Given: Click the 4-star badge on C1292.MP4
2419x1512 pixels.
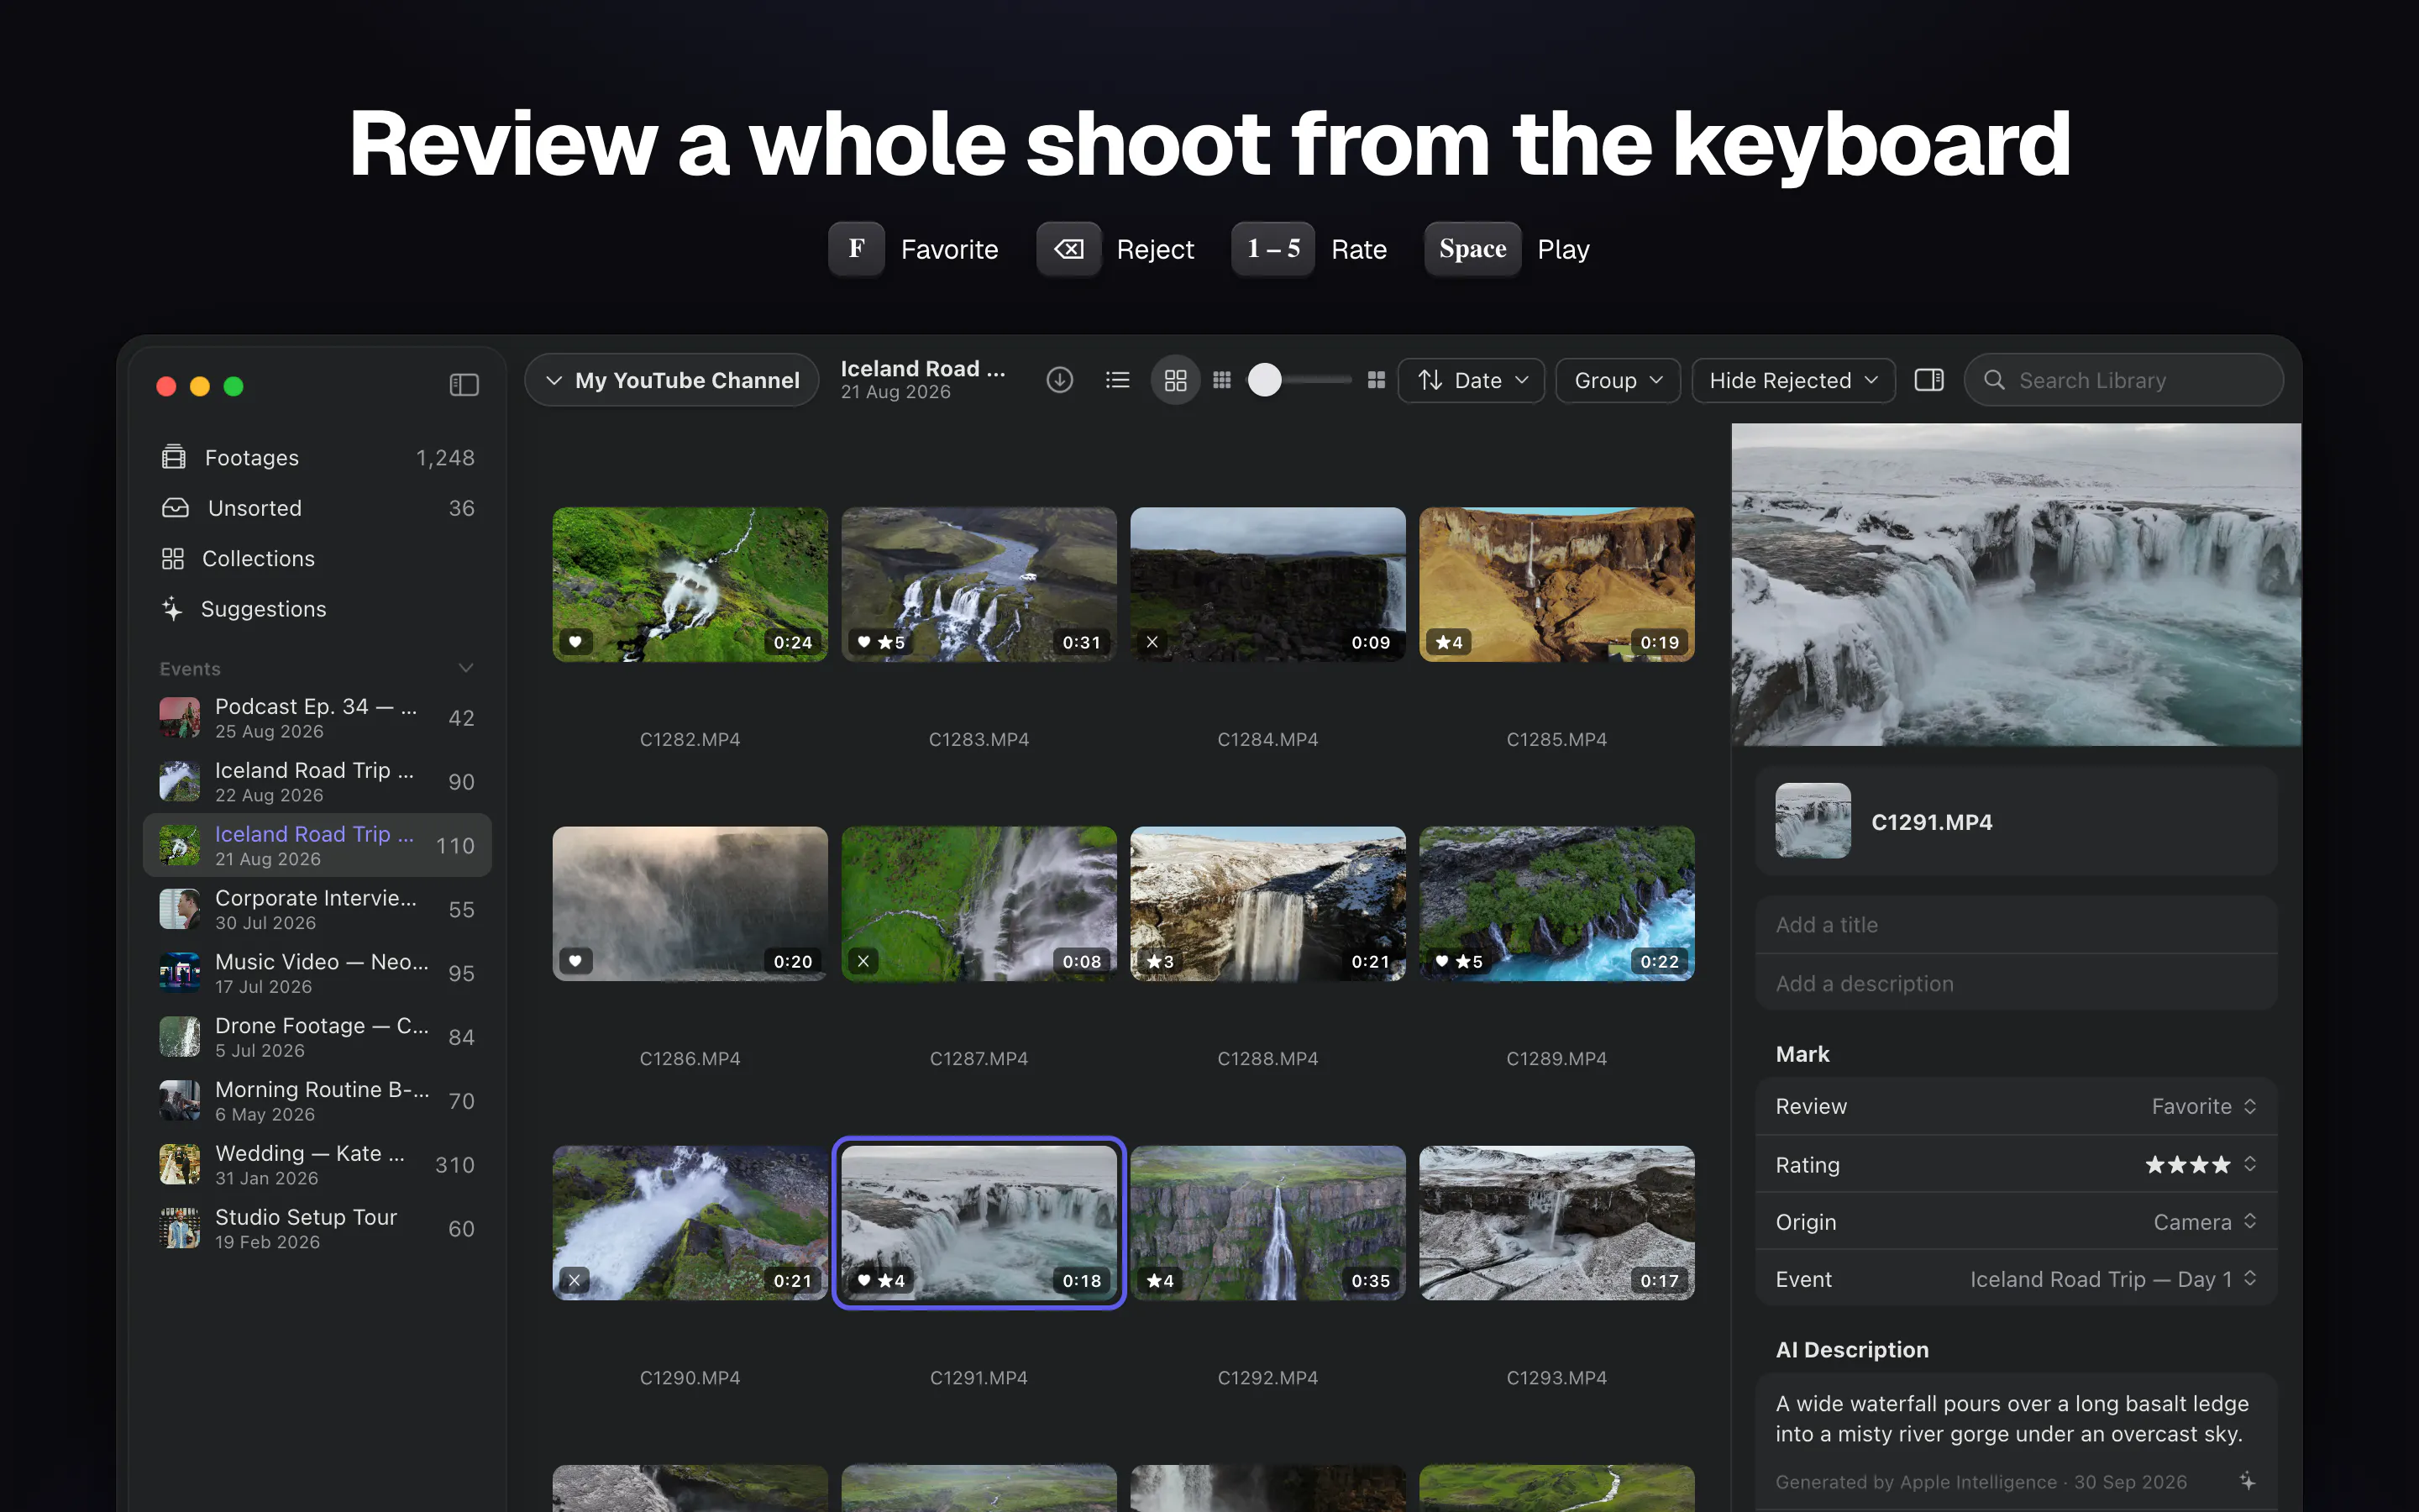Looking at the screenshot, I should coord(1159,1280).
